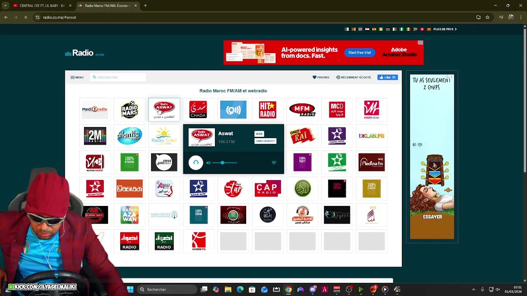The height and width of the screenshot is (296, 527).
Task: Open the tab search dropdown arrow
Action: pos(5,6)
